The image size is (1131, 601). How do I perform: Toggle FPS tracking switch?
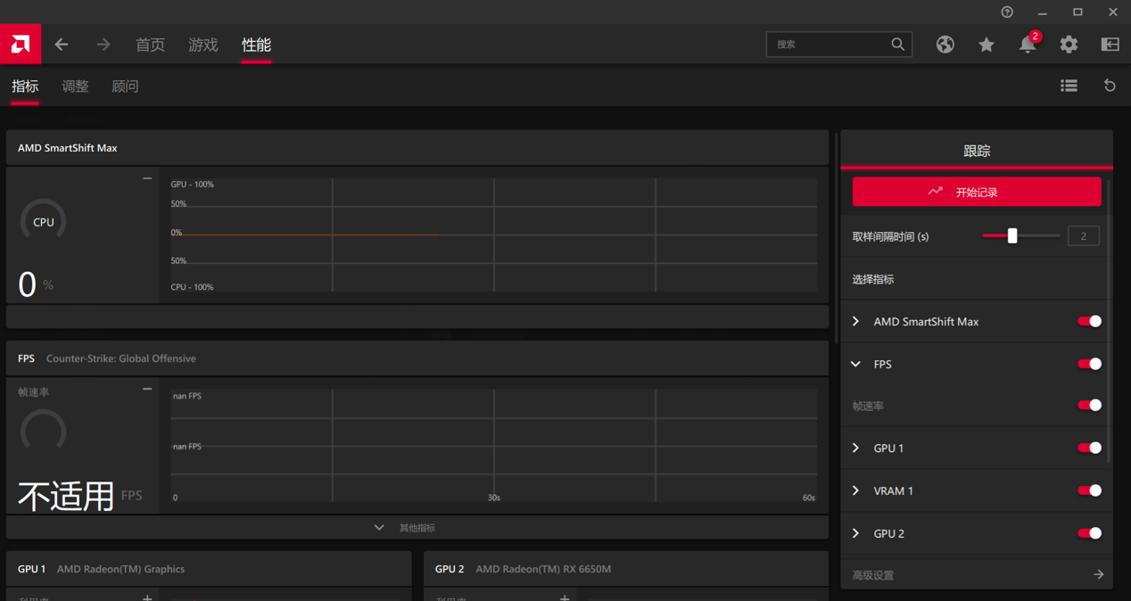1089,364
